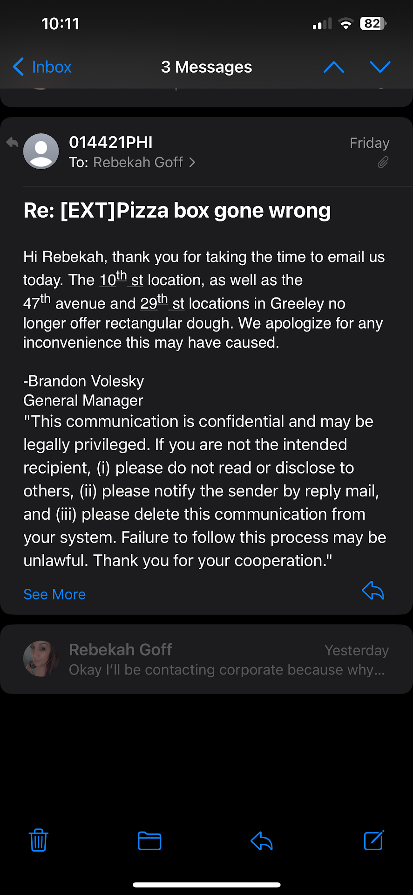This screenshot has height=895, width=413.
Task: Tap the email subject heading
Action: [177, 210]
